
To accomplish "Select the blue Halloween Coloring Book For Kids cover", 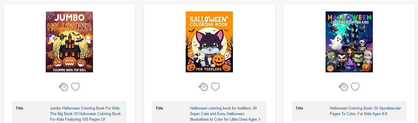I will (x=349, y=42).
